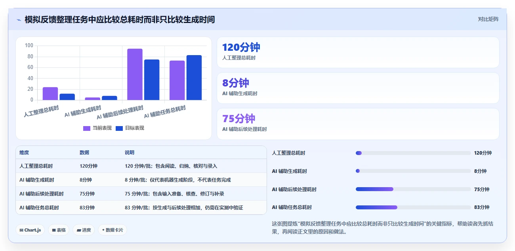Viewport: 515px width, 251px height.
Task: Click purple bar for AI 辅助任务总耗时
Action: click(177, 80)
